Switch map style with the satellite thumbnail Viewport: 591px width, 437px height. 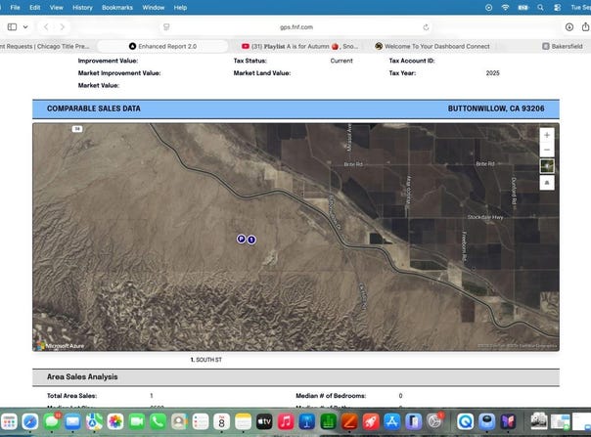click(x=547, y=166)
